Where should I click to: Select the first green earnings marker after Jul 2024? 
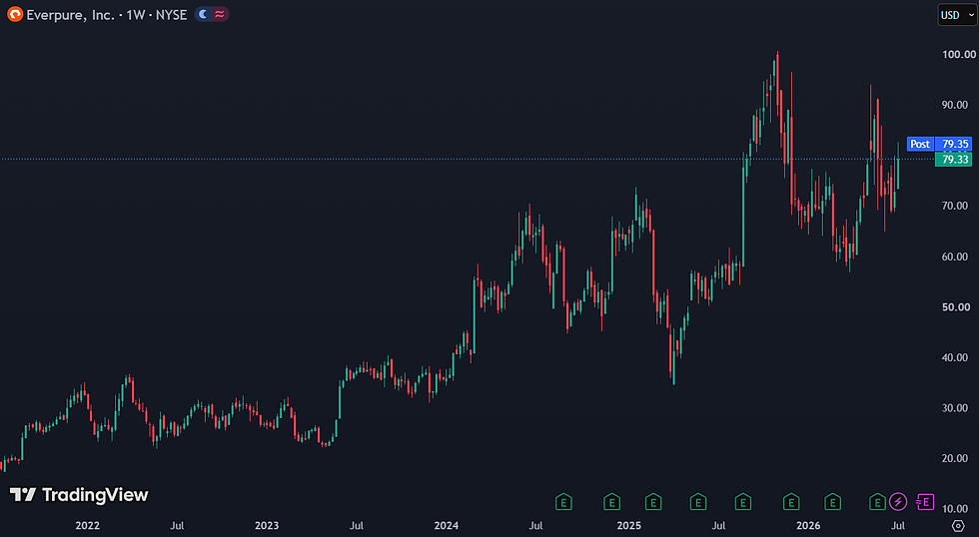(563, 501)
